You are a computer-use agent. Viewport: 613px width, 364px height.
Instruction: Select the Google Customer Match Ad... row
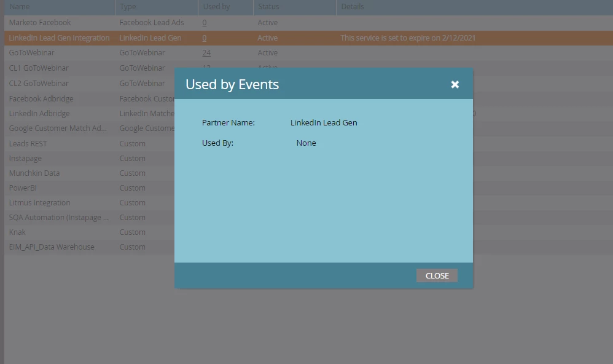58,129
